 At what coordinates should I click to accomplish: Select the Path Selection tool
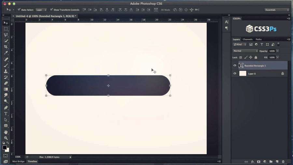(6, 120)
